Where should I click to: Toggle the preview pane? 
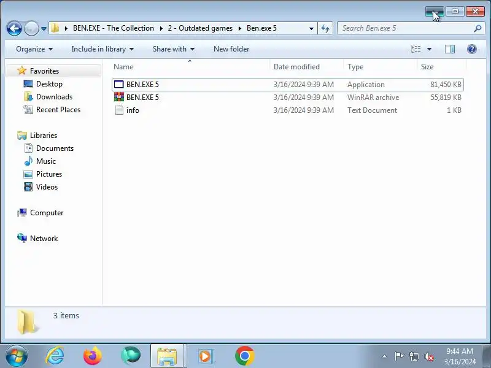pos(450,49)
